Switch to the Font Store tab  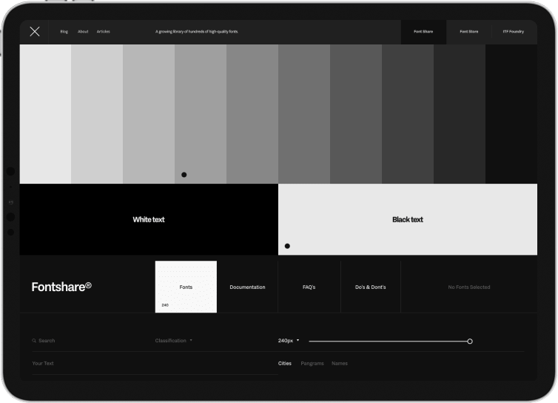[468, 32]
